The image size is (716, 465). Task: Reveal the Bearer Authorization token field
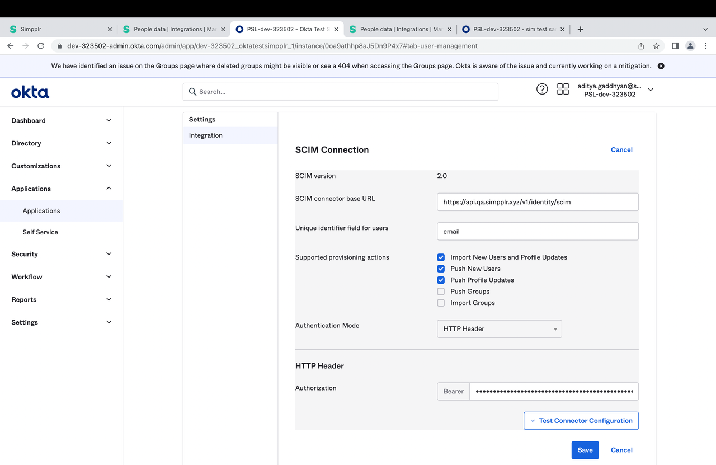coord(554,391)
